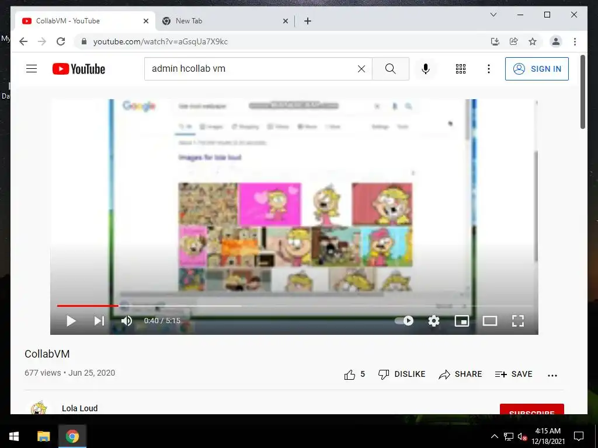The height and width of the screenshot is (448, 598).
Task: Skip to the next video
Action: click(x=99, y=321)
